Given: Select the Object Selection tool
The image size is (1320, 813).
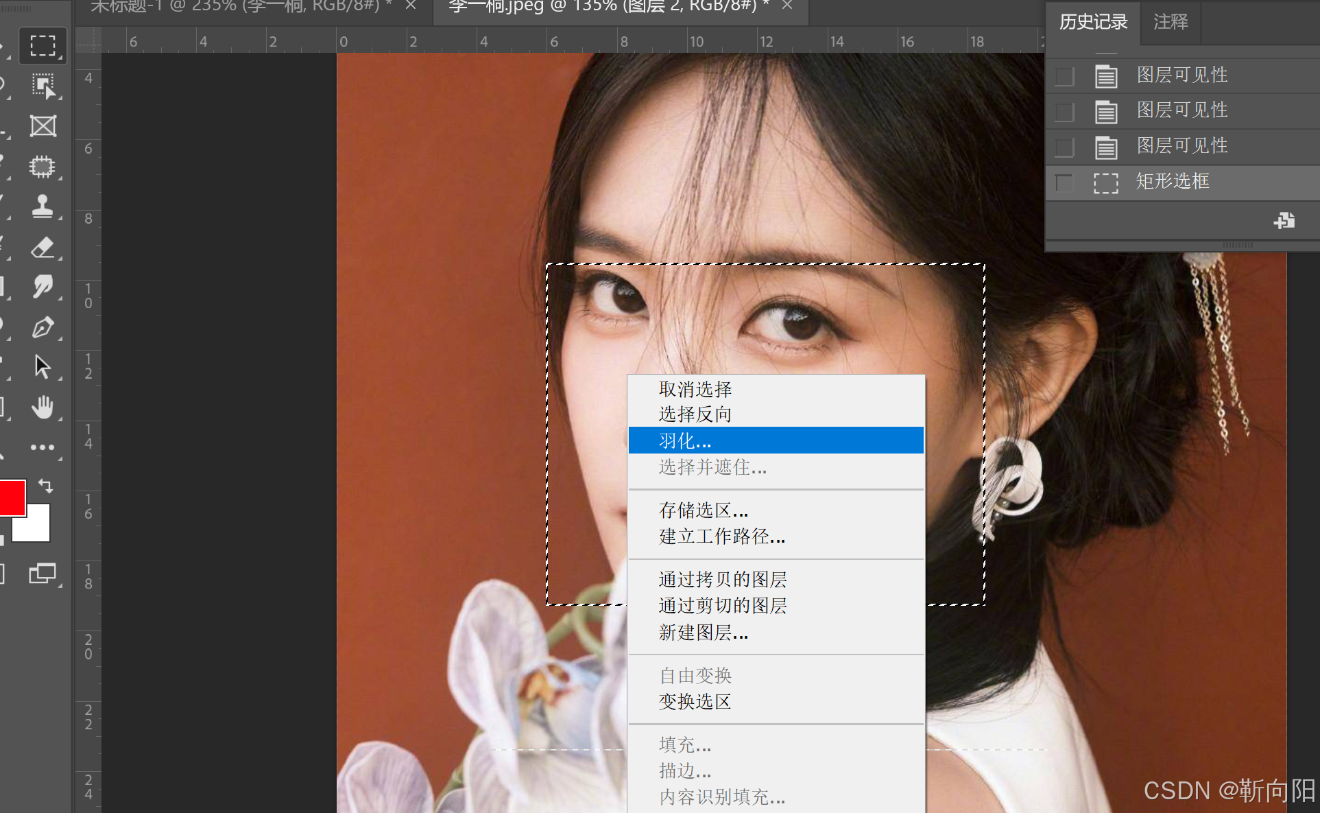Looking at the screenshot, I should pos(43,86).
